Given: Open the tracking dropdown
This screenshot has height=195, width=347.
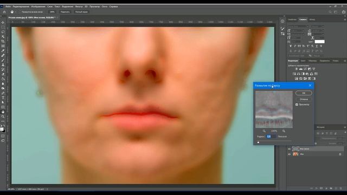Looking at the screenshot, I should pos(318,34).
